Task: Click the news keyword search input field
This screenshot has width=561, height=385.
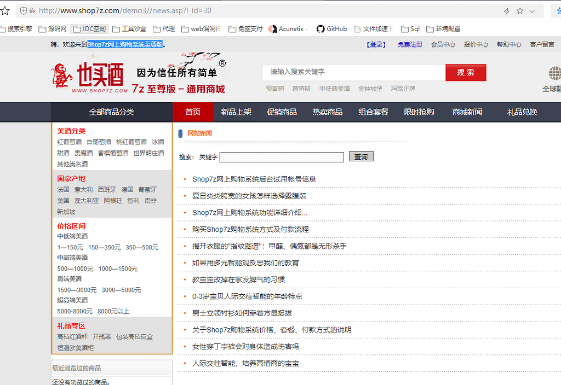Action: (x=282, y=156)
